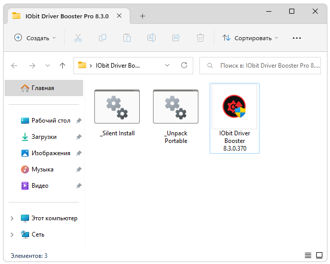Click the Cut scissors icon
The height and width of the screenshot is (264, 330).
(x=78, y=38)
